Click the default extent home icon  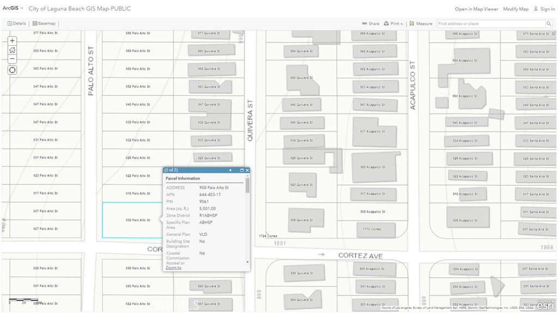pyautogui.click(x=13, y=50)
